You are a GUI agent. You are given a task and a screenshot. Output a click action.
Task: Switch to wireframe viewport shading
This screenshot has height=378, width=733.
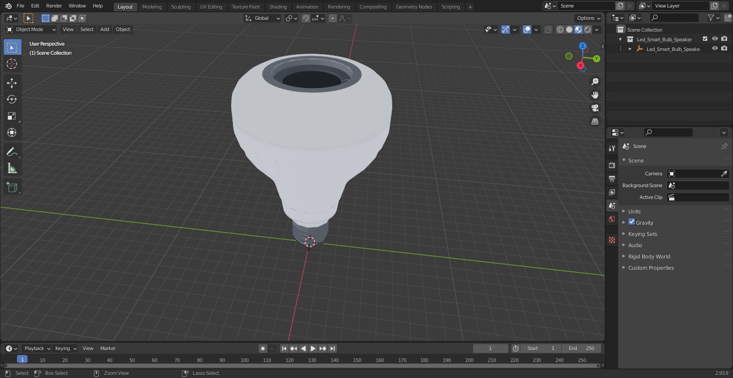pos(560,29)
